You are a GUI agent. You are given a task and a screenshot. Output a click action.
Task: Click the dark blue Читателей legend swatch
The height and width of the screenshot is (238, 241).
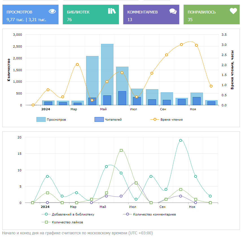[99, 120]
